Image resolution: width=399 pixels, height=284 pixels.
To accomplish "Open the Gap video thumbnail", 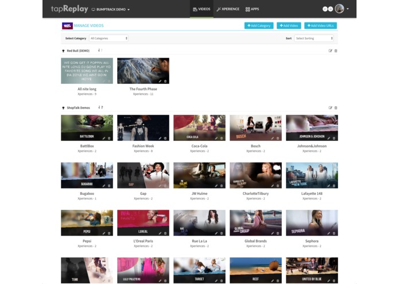I will (x=144, y=175).
